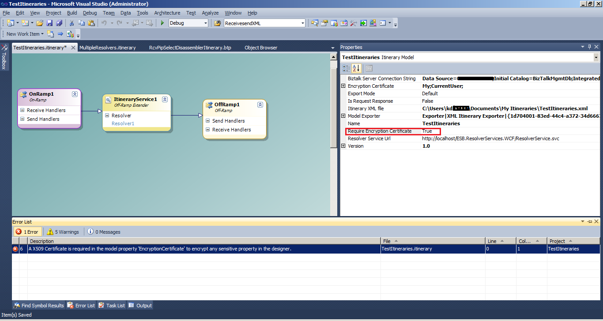Open the Architecture menu

[x=167, y=13]
